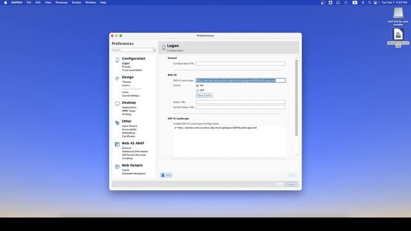Select Logon under Configuration
The height and width of the screenshot is (231, 411).
click(x=126, y=64)
